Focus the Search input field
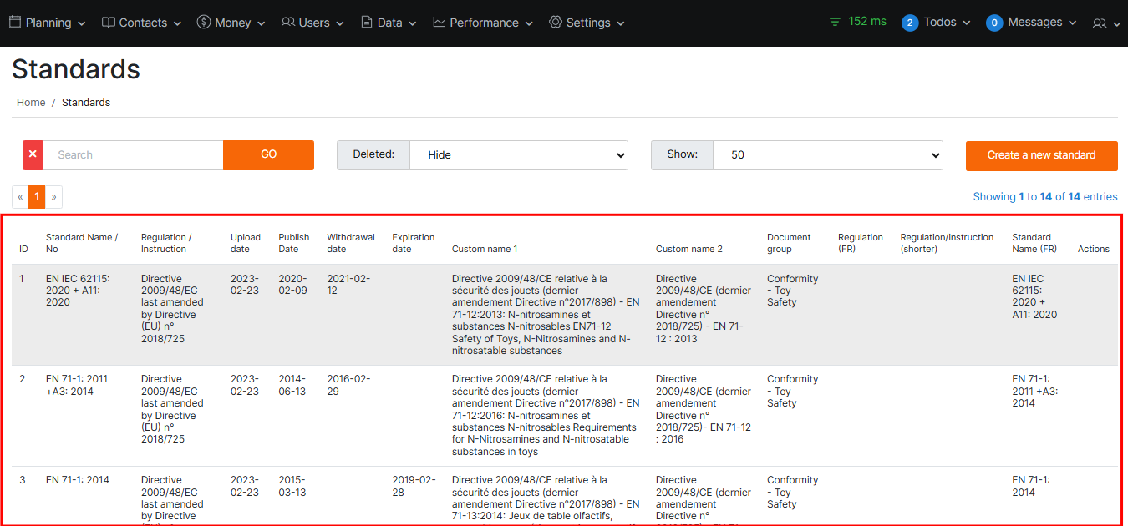This screenshot has width=1128, height=526. click(x=133, y=155)
